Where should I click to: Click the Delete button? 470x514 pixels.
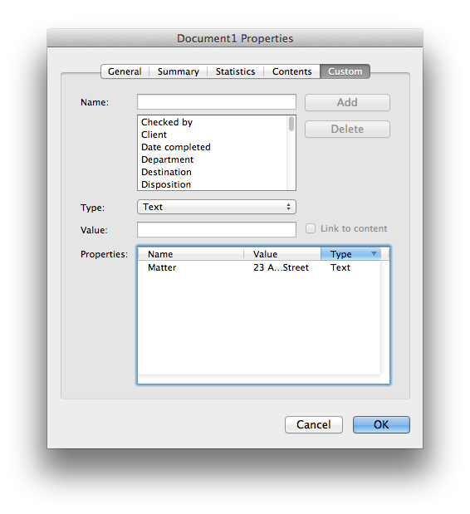point(347,130)
